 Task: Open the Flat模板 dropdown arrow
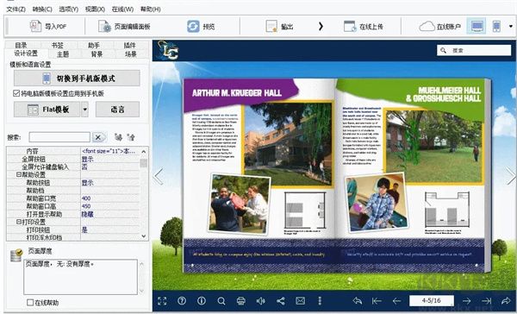point(84,110)
